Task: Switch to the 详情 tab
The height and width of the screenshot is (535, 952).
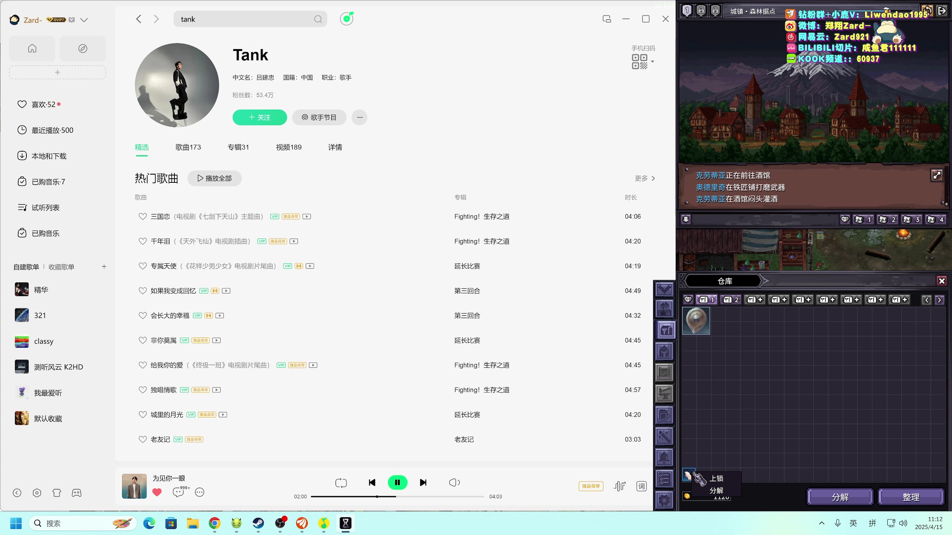Action: 335,147
